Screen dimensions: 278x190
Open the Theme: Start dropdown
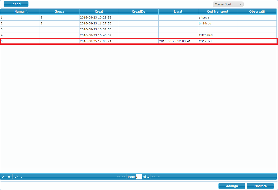click(226, 4)
